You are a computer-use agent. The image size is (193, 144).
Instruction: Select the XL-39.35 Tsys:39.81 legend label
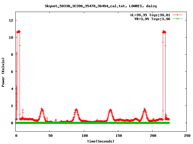pyautogui.click(x=150, y=15)
